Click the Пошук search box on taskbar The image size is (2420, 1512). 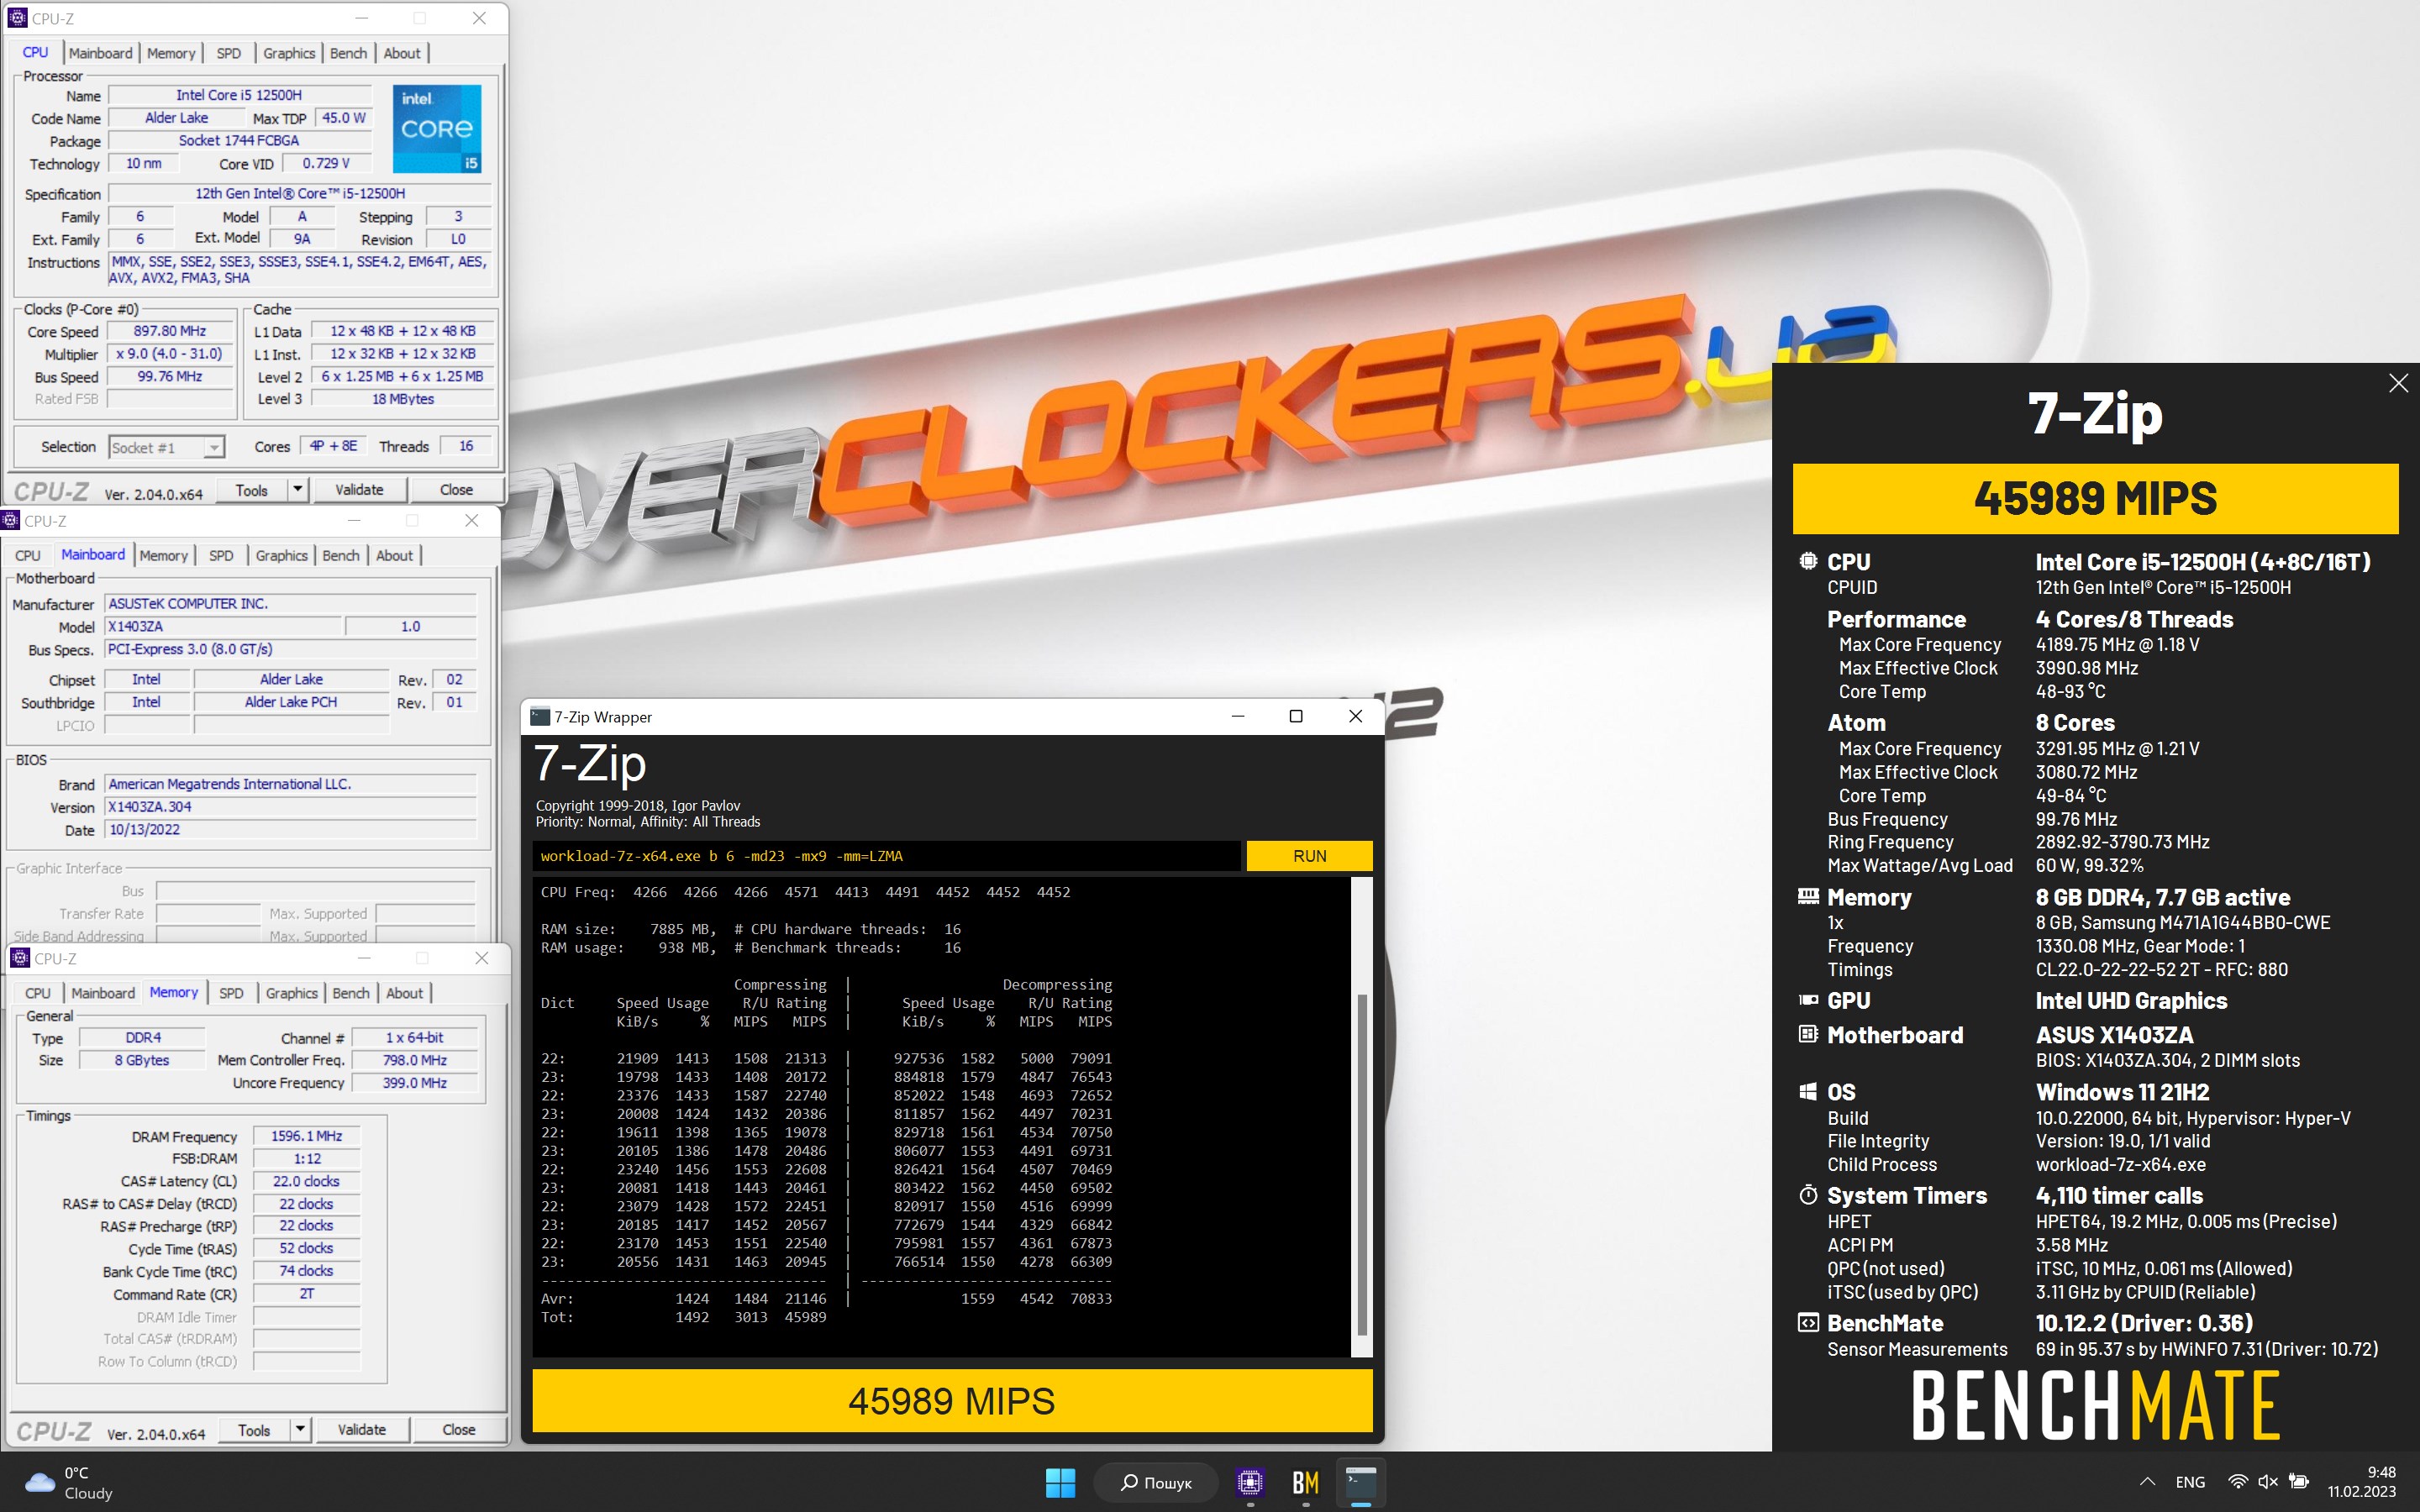pyautogui.click(x=1156, y=1482)
